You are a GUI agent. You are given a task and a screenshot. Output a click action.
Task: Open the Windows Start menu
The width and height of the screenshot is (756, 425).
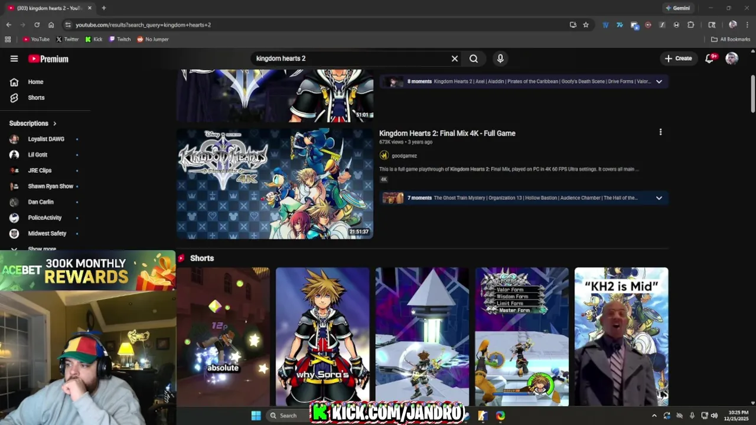(x=256, y=416)
